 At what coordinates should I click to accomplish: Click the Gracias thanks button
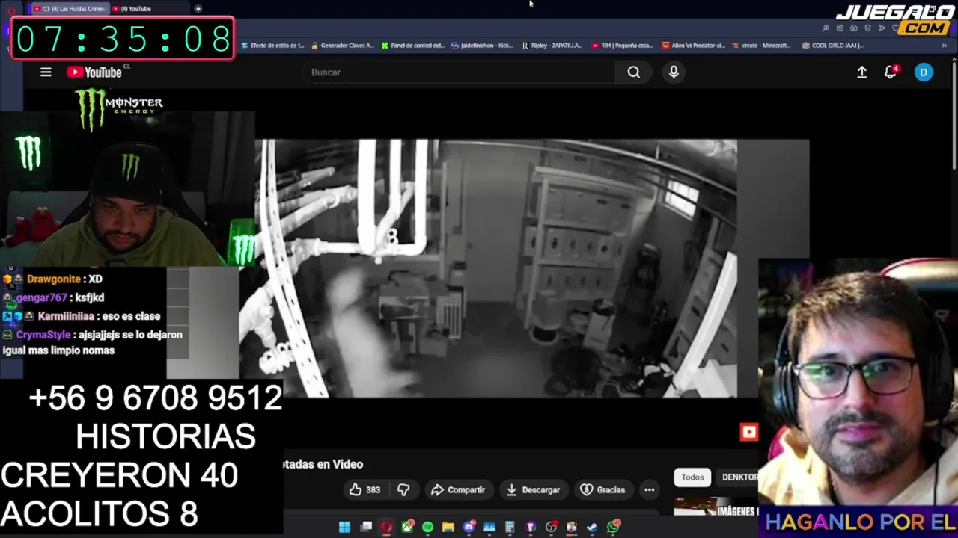(602, 490)
